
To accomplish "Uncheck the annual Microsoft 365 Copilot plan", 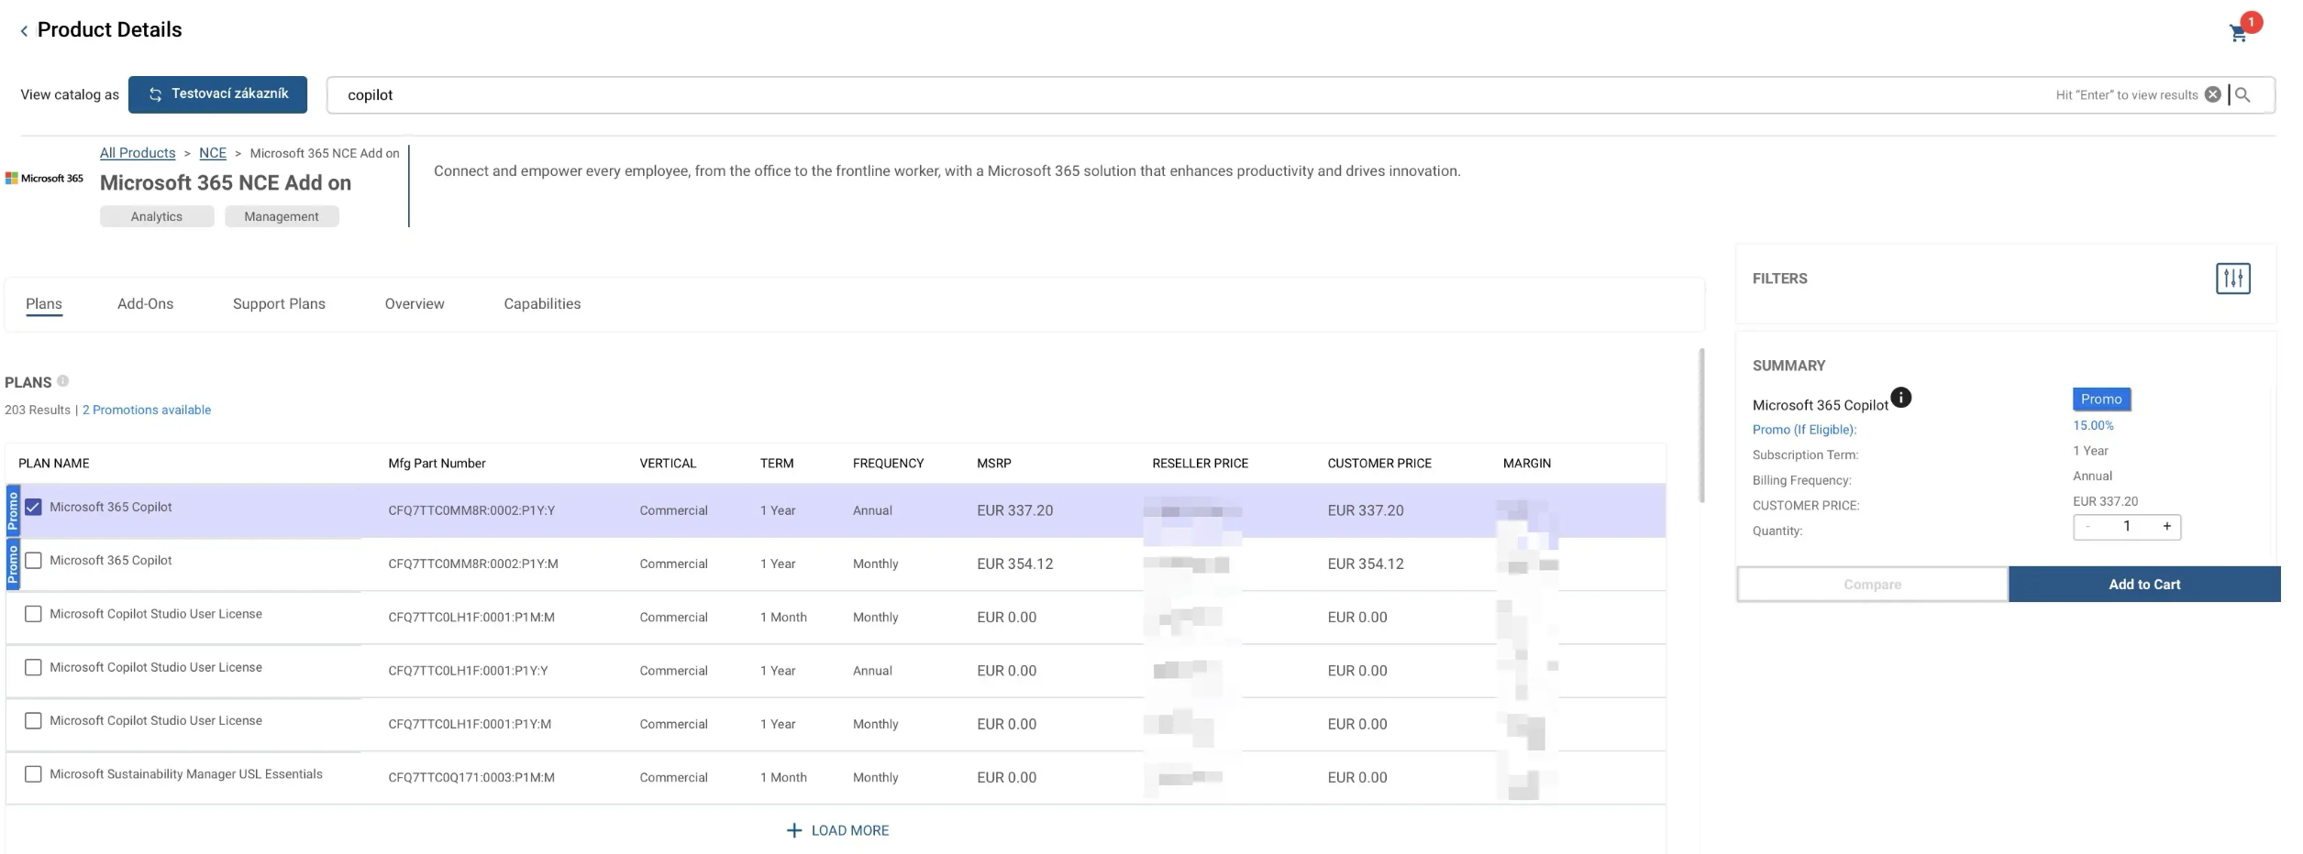I will (x=33, y=507).
